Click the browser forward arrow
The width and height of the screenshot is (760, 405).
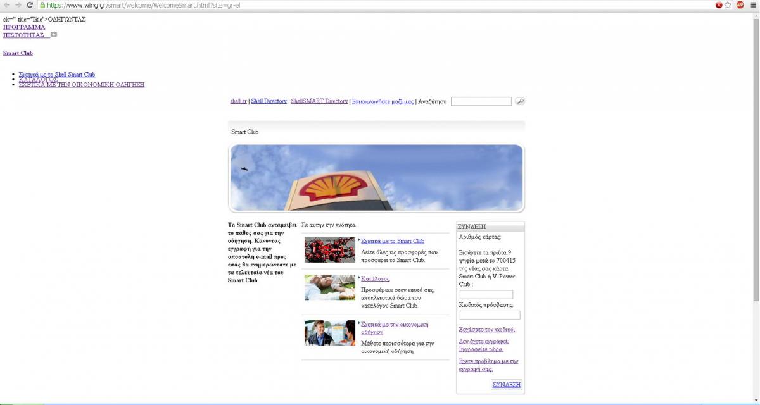[18, 5]
